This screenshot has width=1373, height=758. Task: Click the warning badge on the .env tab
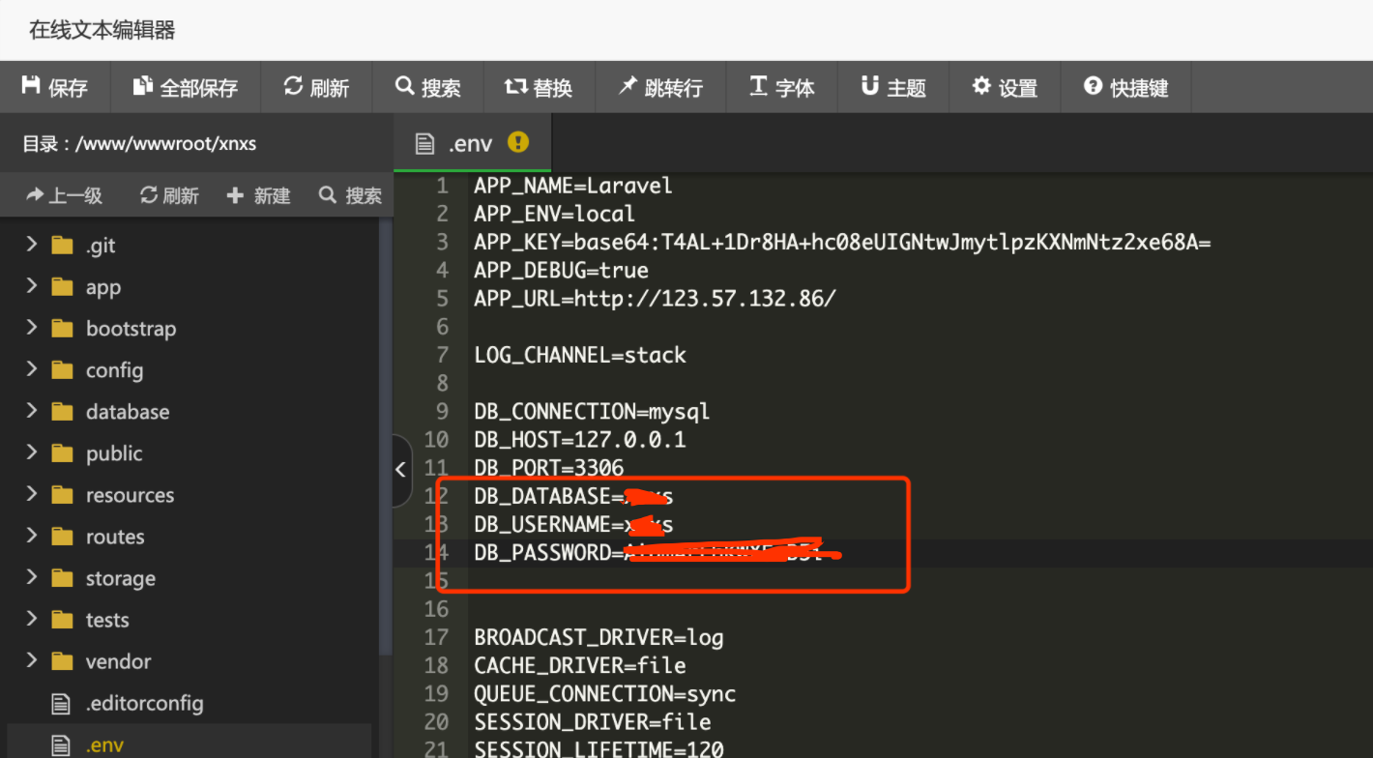pyautogui.click(x=517, y=142)
